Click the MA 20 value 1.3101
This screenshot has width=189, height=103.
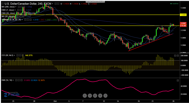pyautogui.click(x=28, y=17)
